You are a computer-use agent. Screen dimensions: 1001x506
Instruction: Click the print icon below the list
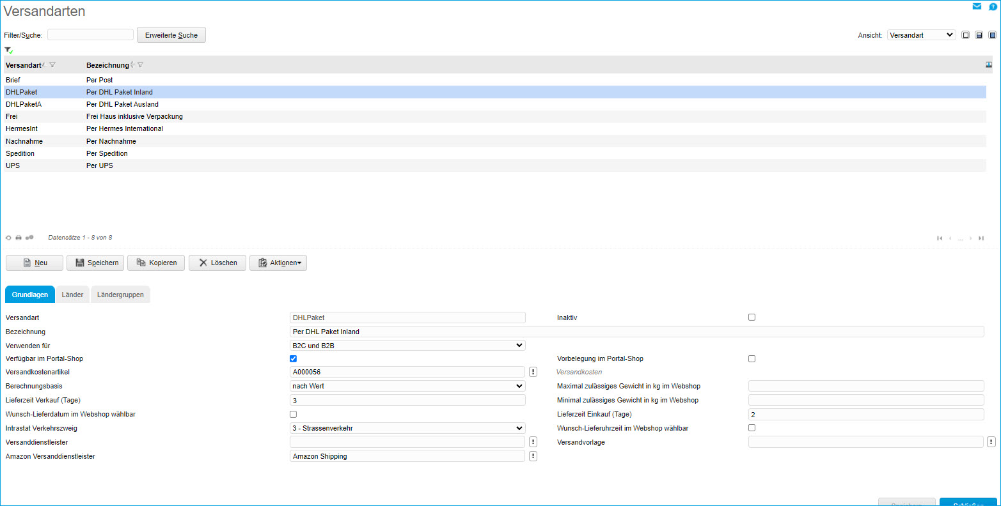(x=17, y=237)
